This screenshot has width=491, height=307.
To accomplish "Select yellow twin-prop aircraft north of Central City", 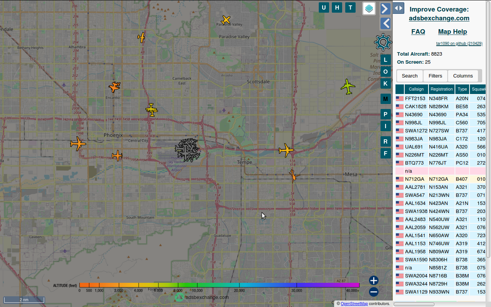I will point(152,110).
